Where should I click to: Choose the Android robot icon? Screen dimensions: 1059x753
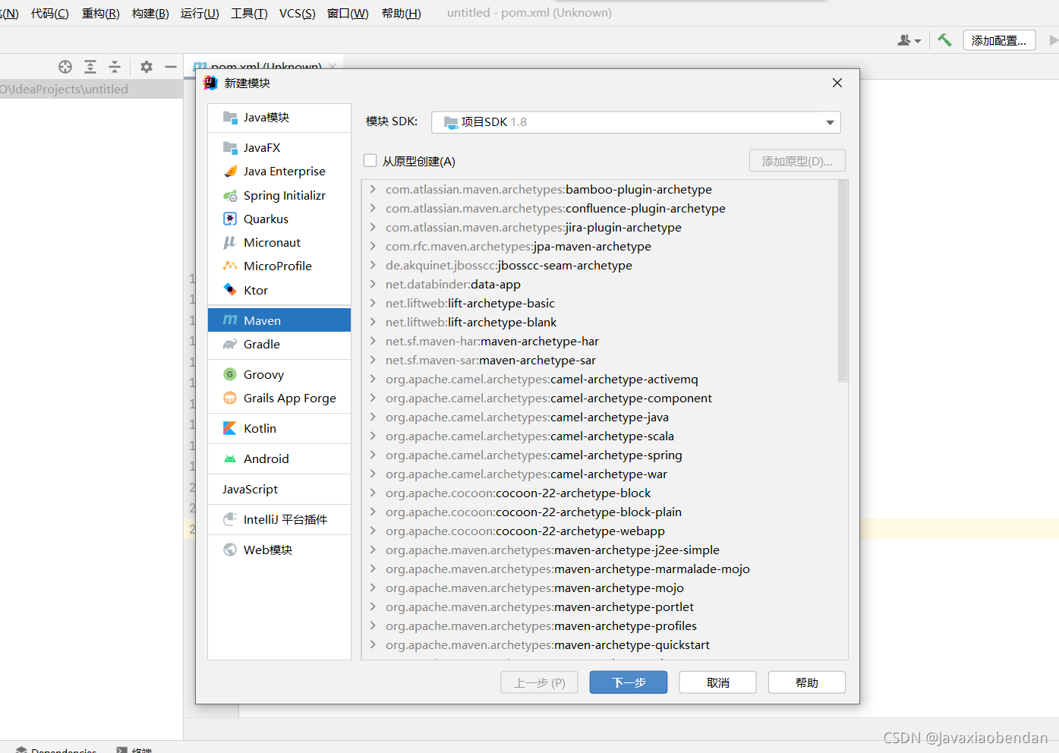[x=230, y=458]
